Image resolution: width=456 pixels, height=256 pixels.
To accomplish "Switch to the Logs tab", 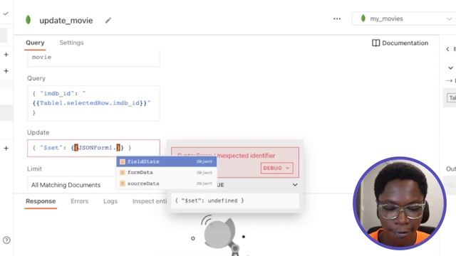I will (x=110, y=201).
